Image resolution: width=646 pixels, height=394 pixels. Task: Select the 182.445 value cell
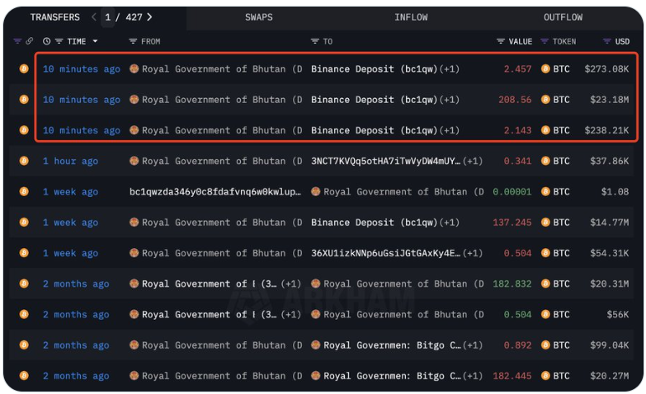click(x=512, y=376)
